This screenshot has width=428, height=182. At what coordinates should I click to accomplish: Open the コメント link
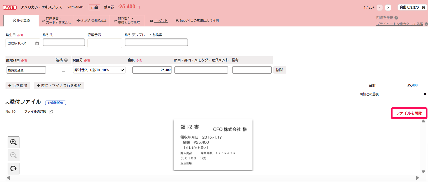(x=161, y=21)
